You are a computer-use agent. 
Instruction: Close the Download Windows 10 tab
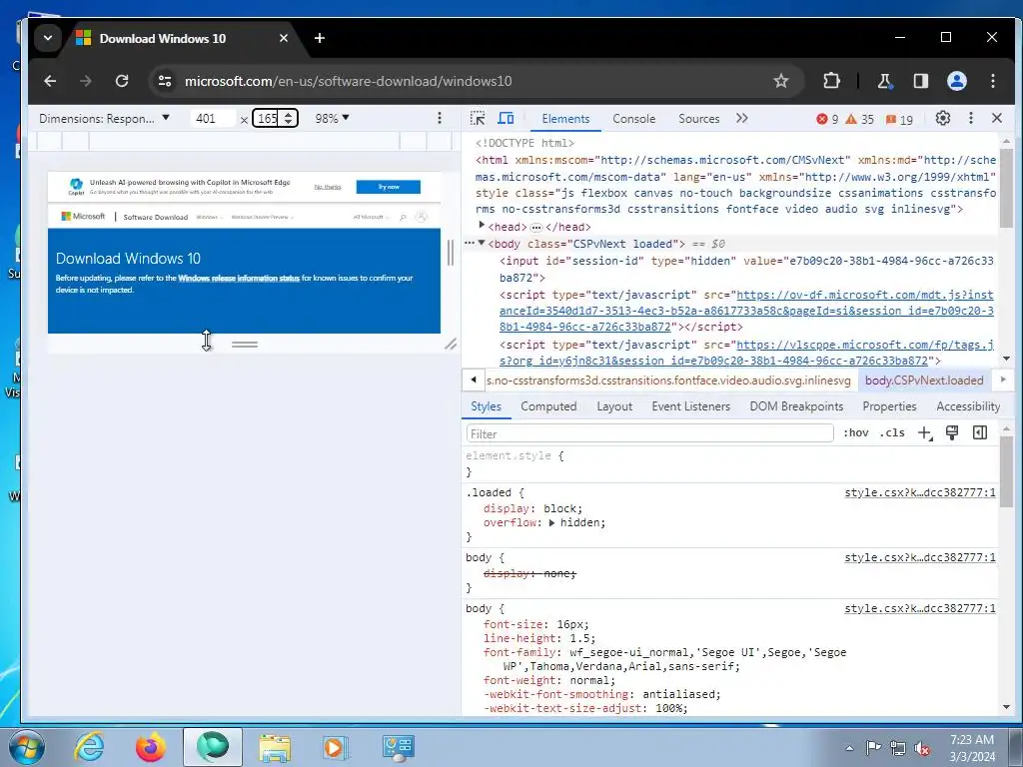pyautogui.click(x=283, y=38)
